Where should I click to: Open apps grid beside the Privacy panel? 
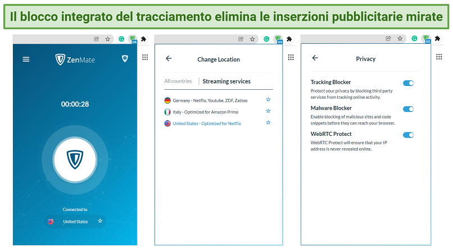pyautogui.click(x=439, y=57)
